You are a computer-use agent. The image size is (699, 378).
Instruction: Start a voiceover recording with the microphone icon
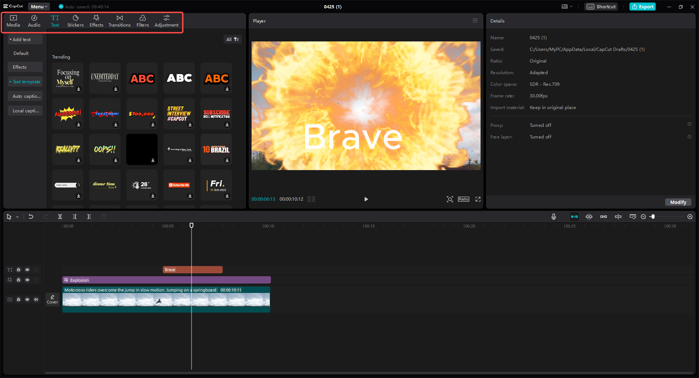[553, 217]
